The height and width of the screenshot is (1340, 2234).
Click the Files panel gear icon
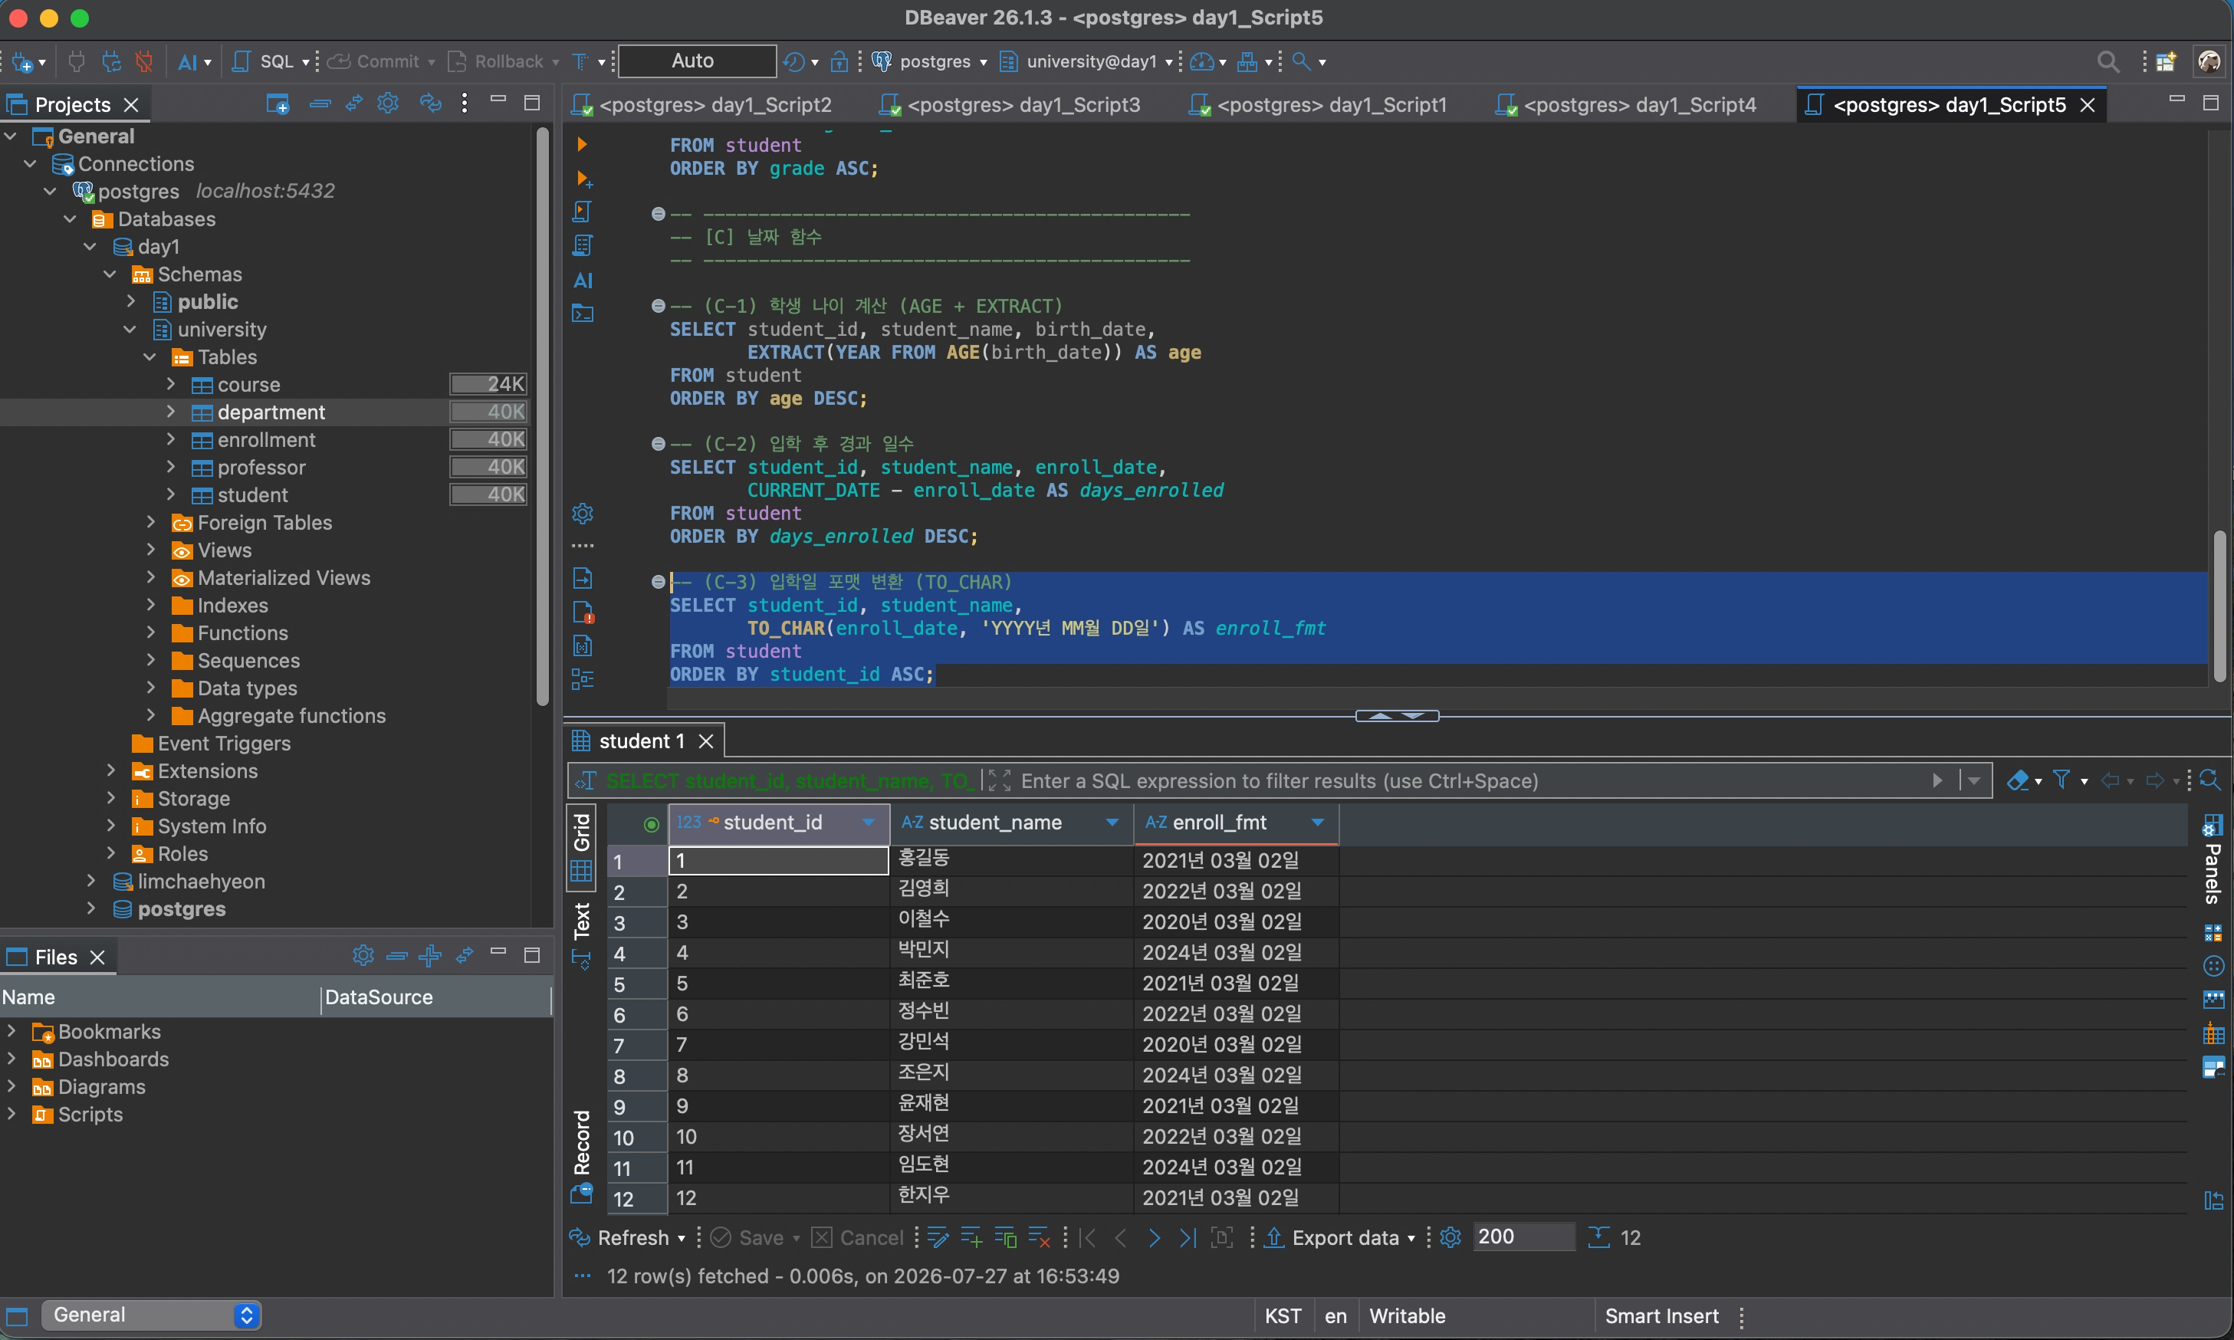point(363,955)
